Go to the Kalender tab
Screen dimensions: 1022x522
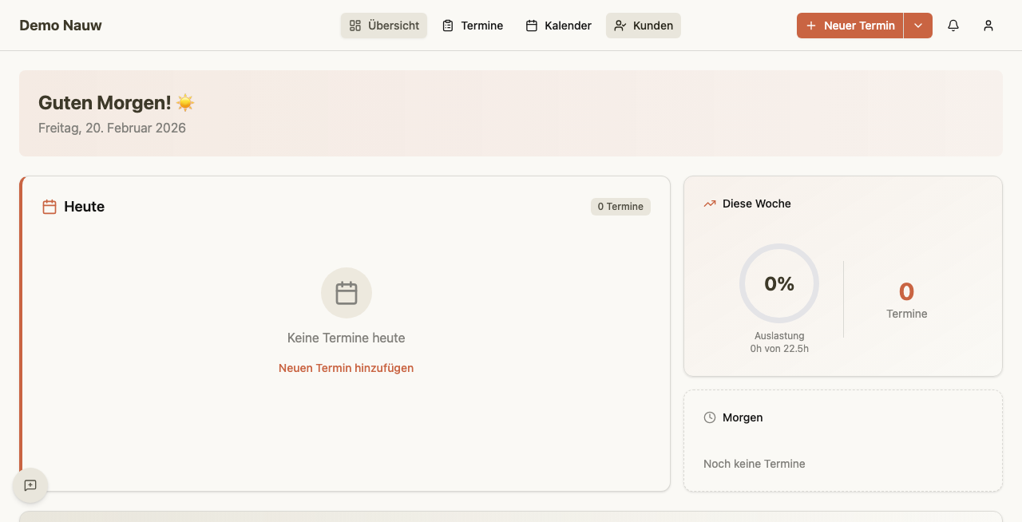(559, 26)
